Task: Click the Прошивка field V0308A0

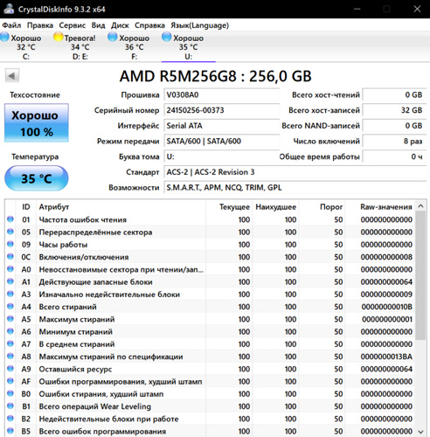Action: tap(222, 94)
